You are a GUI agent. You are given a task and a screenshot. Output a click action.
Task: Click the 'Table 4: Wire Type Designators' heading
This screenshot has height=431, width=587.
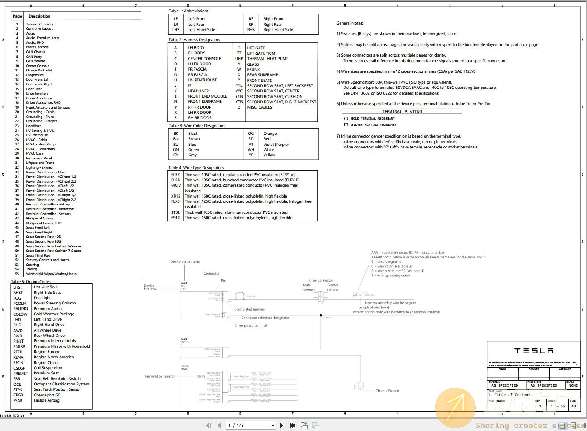pos(196,168)
